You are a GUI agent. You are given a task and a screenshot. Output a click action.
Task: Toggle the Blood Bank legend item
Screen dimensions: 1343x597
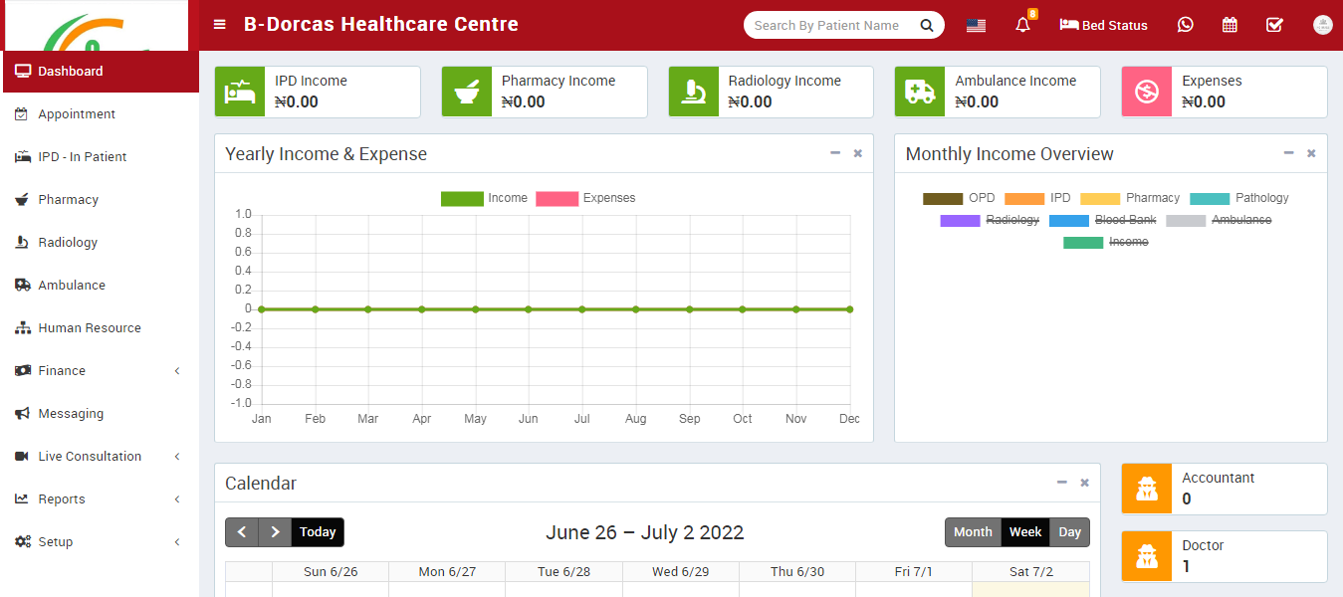coord(1125,220)
